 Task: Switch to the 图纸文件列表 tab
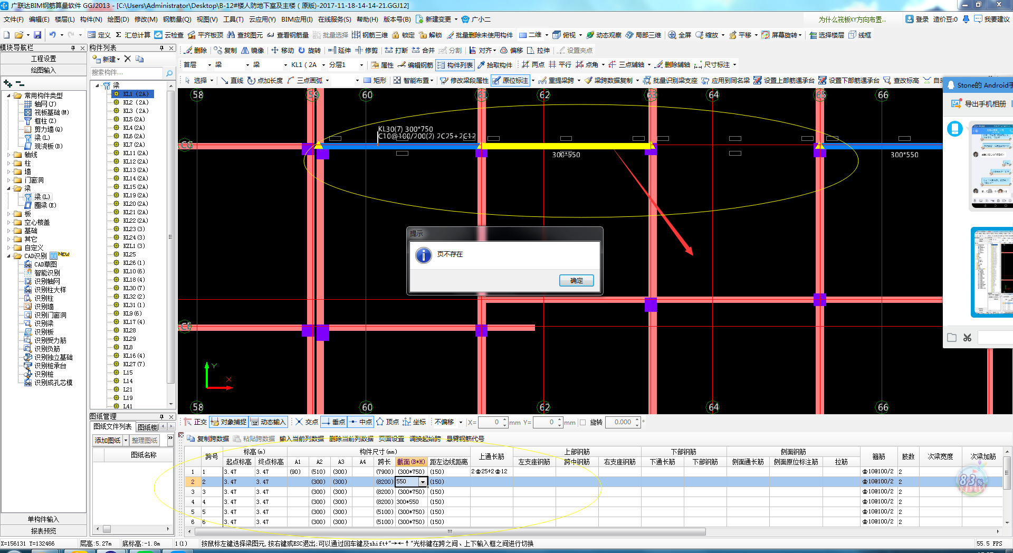click(x=112, y=426)
